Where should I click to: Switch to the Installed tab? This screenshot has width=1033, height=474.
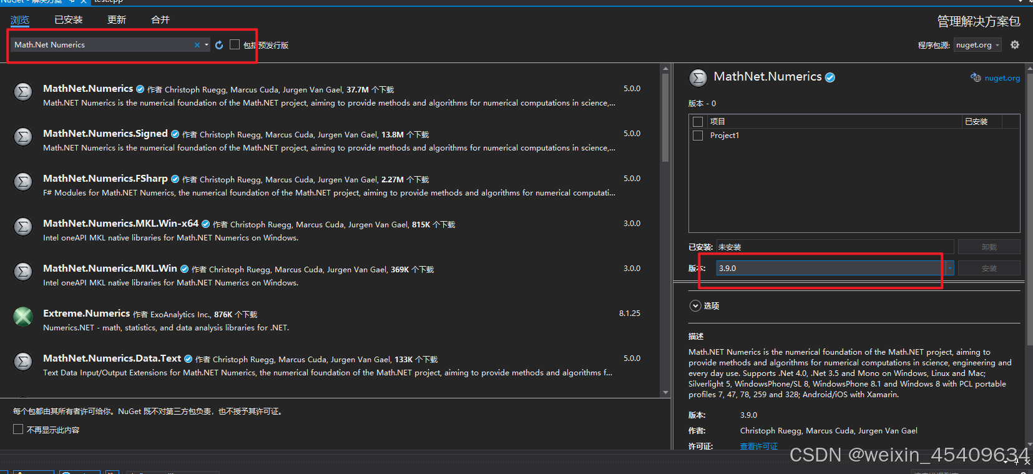pyautogui.click(x=69, y=20)
